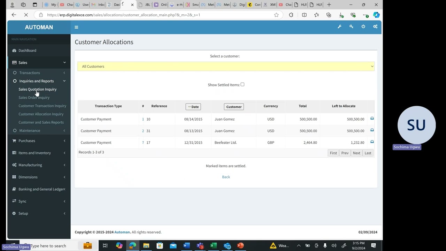
Task: Click the Next pagination button
Action: click(356, 153)
